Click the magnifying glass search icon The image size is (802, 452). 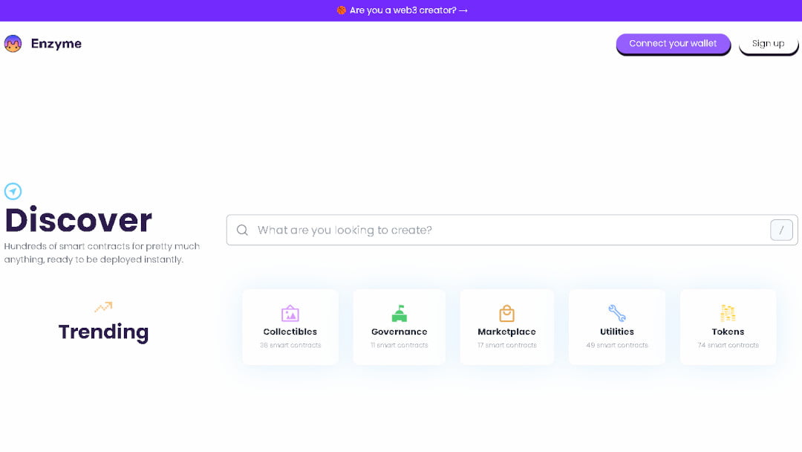click(242, 230)
